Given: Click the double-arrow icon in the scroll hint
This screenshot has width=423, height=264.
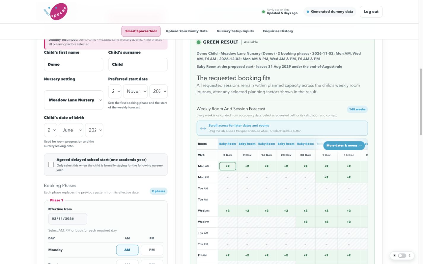Looking at the screenshot, I should pyautogui.click(x=203, y=128).
